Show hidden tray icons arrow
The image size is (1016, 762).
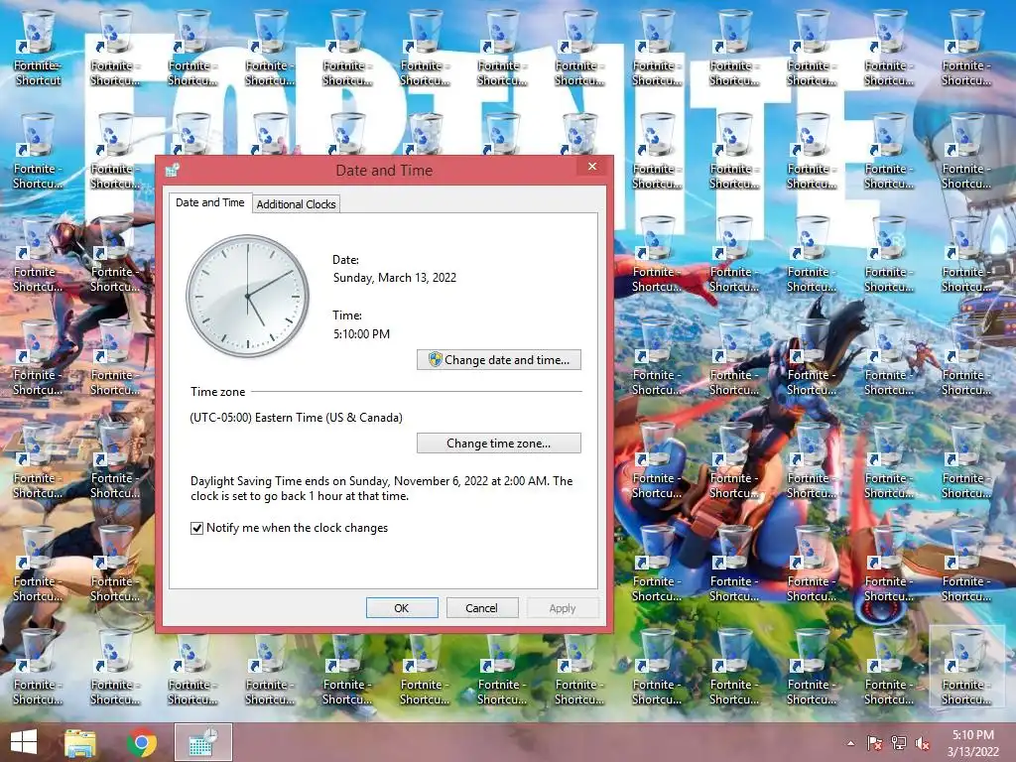850,743
